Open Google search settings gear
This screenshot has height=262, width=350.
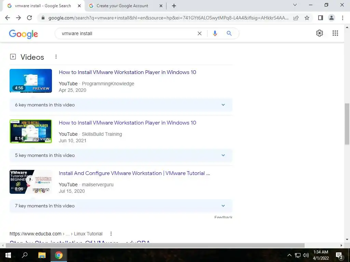[320, 33]
